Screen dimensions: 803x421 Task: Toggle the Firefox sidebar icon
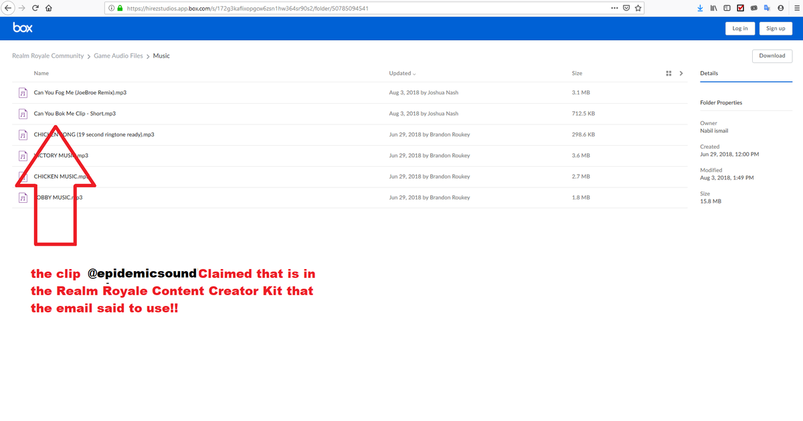click(x=727, y=8)
